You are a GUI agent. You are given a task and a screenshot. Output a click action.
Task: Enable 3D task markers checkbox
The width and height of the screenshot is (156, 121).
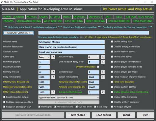(x=112, y=97)
